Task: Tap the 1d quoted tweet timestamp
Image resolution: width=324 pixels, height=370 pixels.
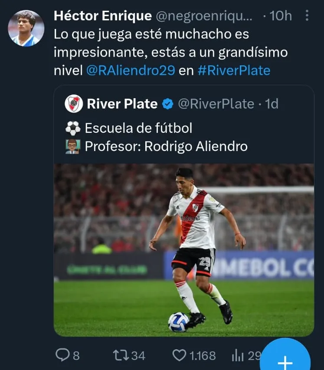Action: tap(272, 104)
